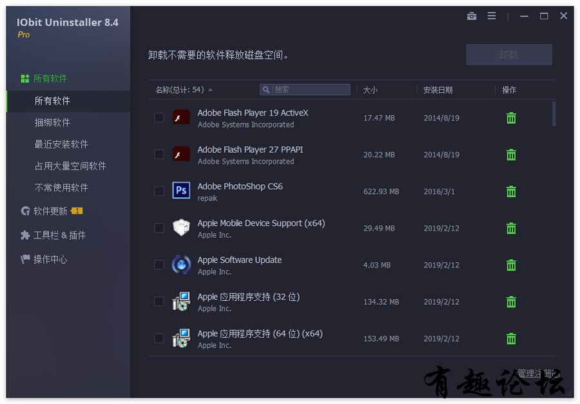Screen dimensions: 580x404
Task: Click the Adobe PhotoShop CS6 entry name
Action: pyautogui.click(x=240, y=186)
